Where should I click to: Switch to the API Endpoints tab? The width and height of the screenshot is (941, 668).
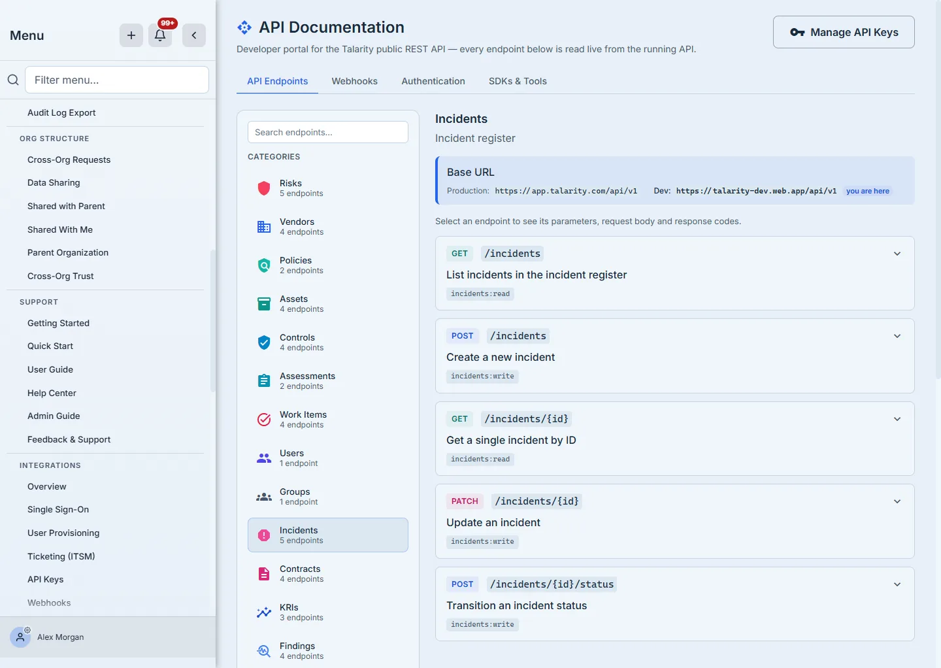277,81
